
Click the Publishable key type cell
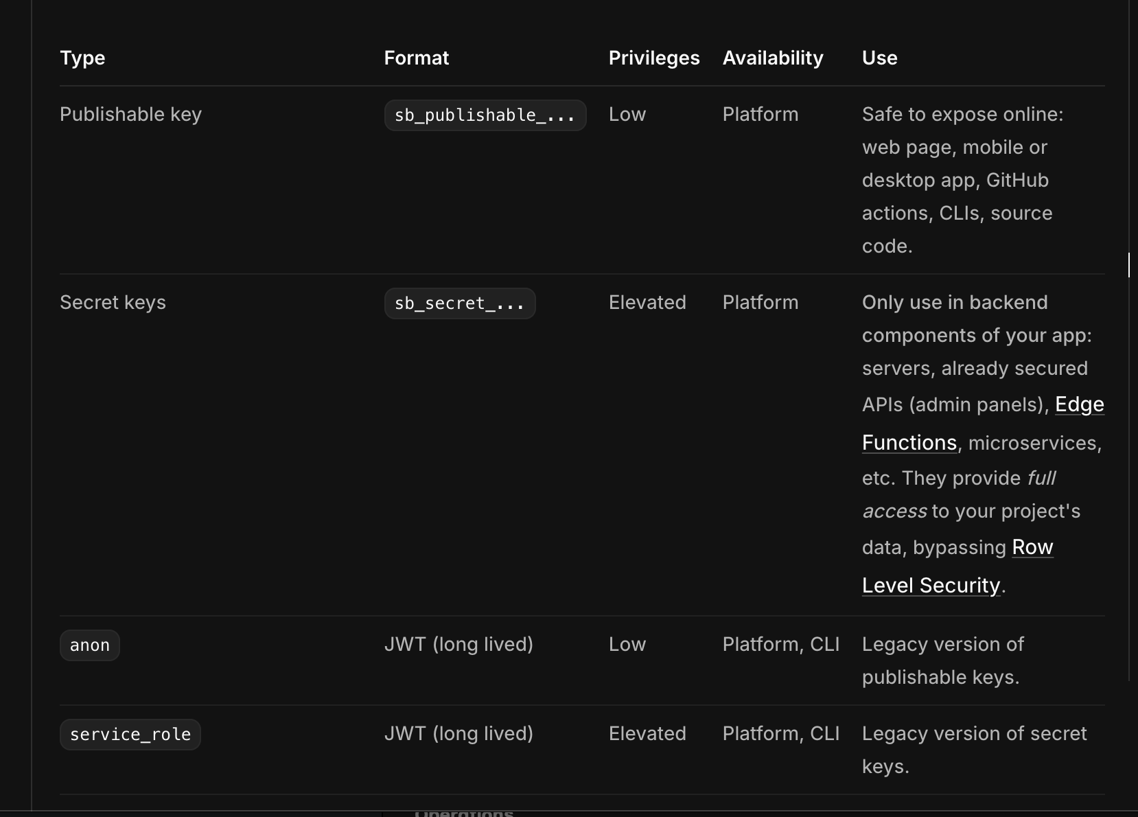130,114
